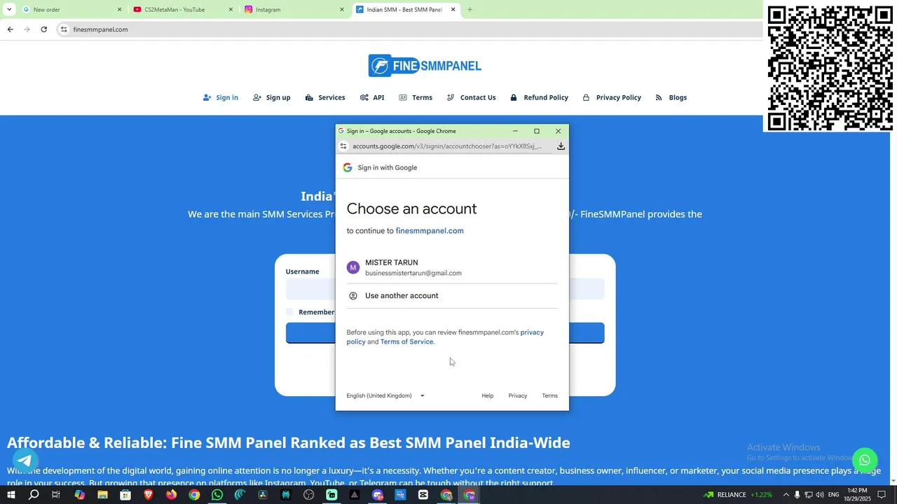Click the network icon in system tray

pyautogui.click(x=808, y=495)
